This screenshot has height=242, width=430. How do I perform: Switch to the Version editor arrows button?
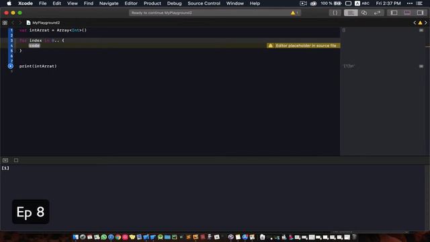click(377, 13)
